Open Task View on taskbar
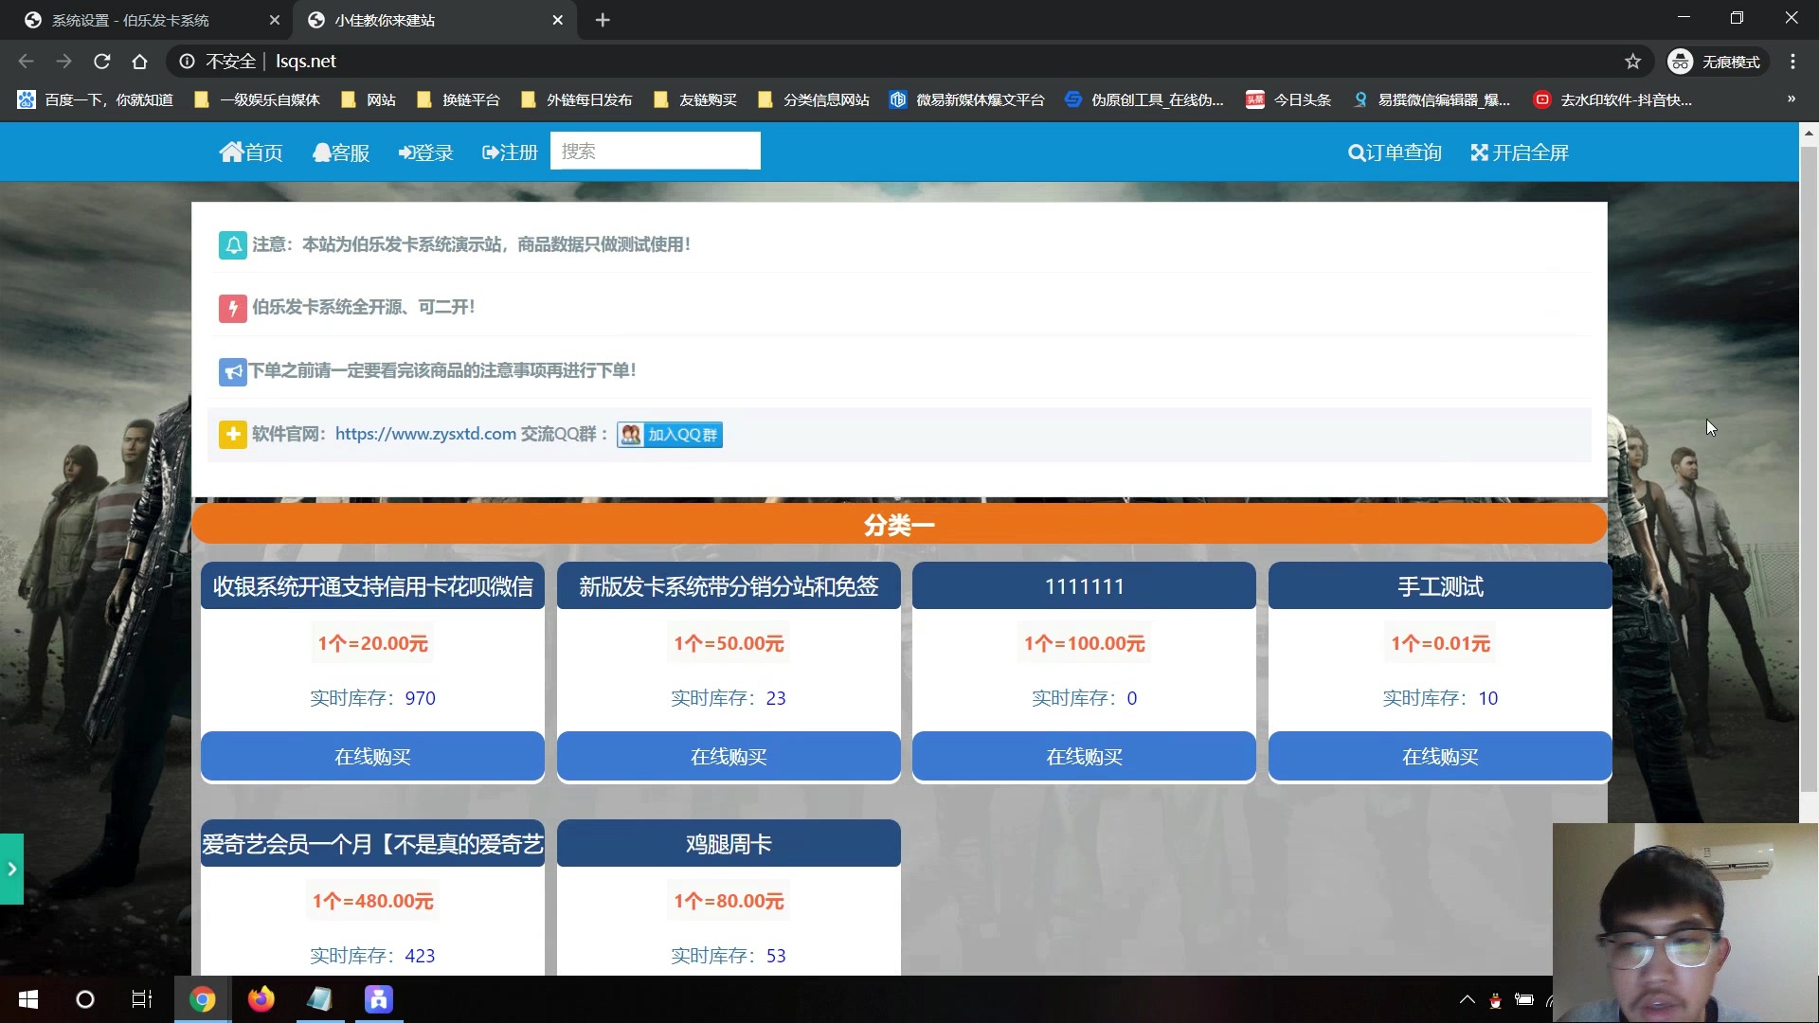Screen dimensions: 1819x1023 142,999
